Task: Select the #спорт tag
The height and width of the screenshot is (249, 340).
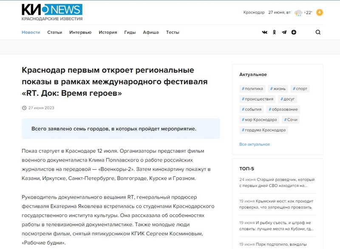Action: pos(300,89)
